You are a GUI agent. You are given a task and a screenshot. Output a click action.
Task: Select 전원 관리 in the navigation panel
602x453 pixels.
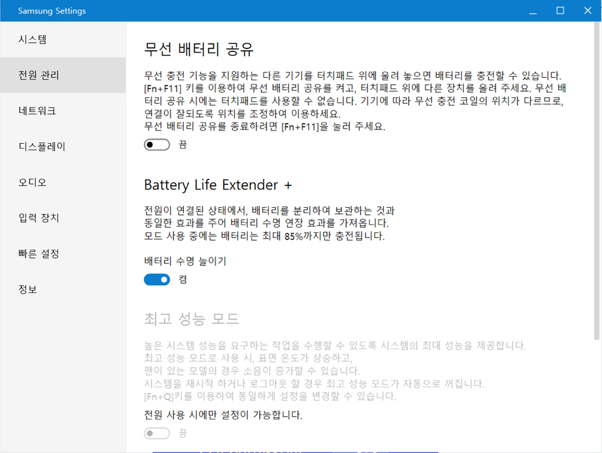pyautogui.click(x=35, y=74)
